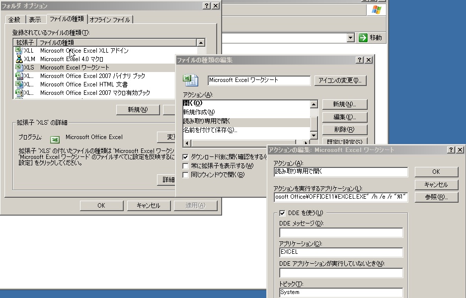The image size is (466, 298).
Task: Enable open in same window checkbox
Action: pos(185,175)
